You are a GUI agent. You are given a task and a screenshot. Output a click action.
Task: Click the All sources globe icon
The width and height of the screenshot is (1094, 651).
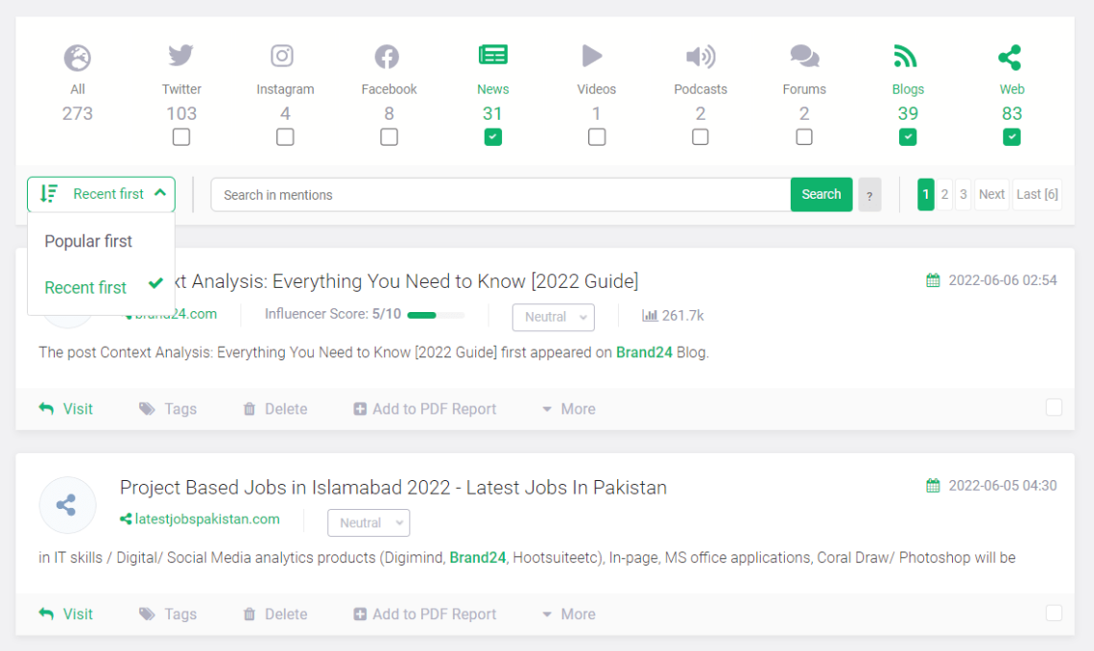pyautogui.click(x=78, y=58)
